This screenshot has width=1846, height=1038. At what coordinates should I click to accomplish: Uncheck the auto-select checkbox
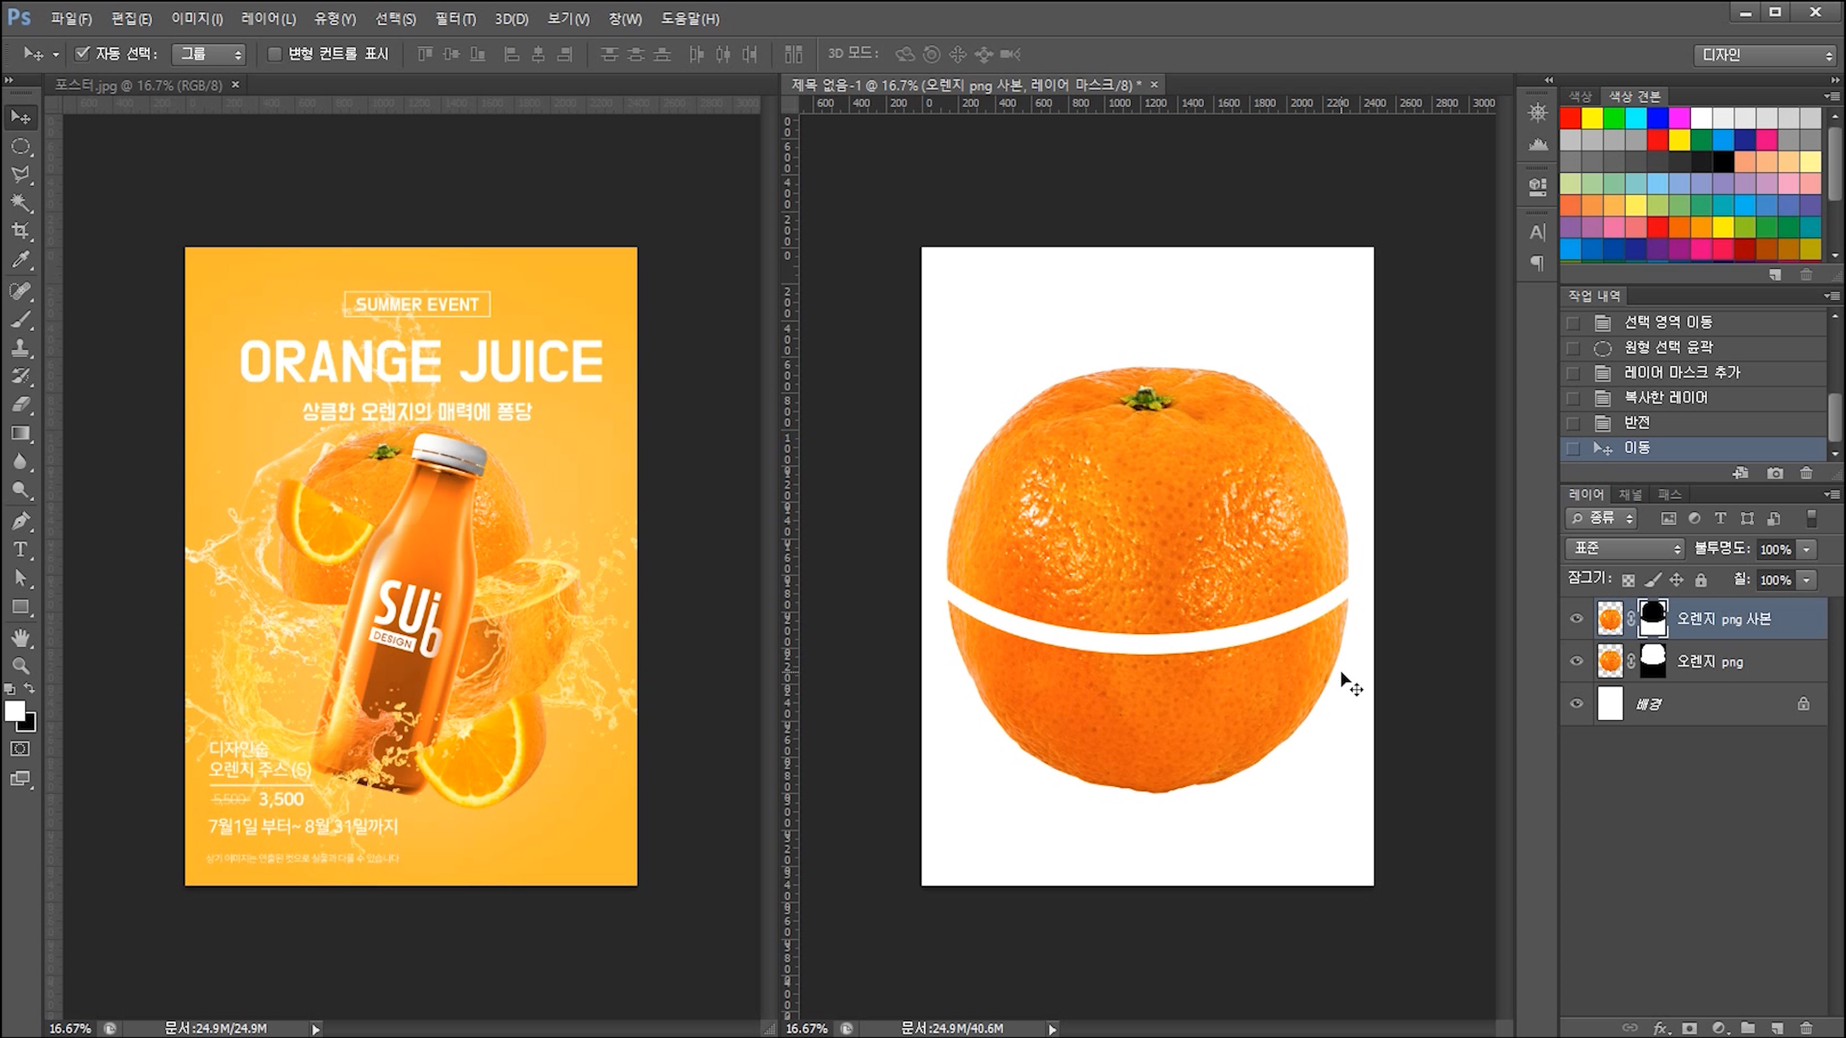tap(82, 54)
